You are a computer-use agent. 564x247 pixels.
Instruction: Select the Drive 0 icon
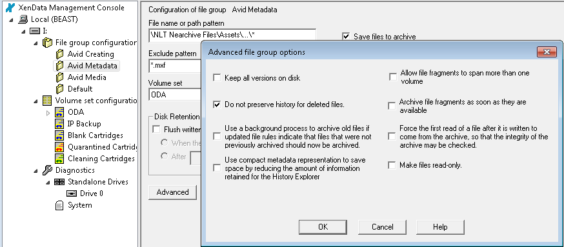[x=72, y=193]
